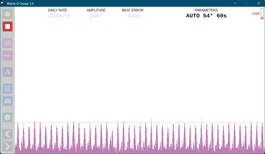Screen dimensions: 265x154
Task: Open the measurement list log
Action: [8, 89]
